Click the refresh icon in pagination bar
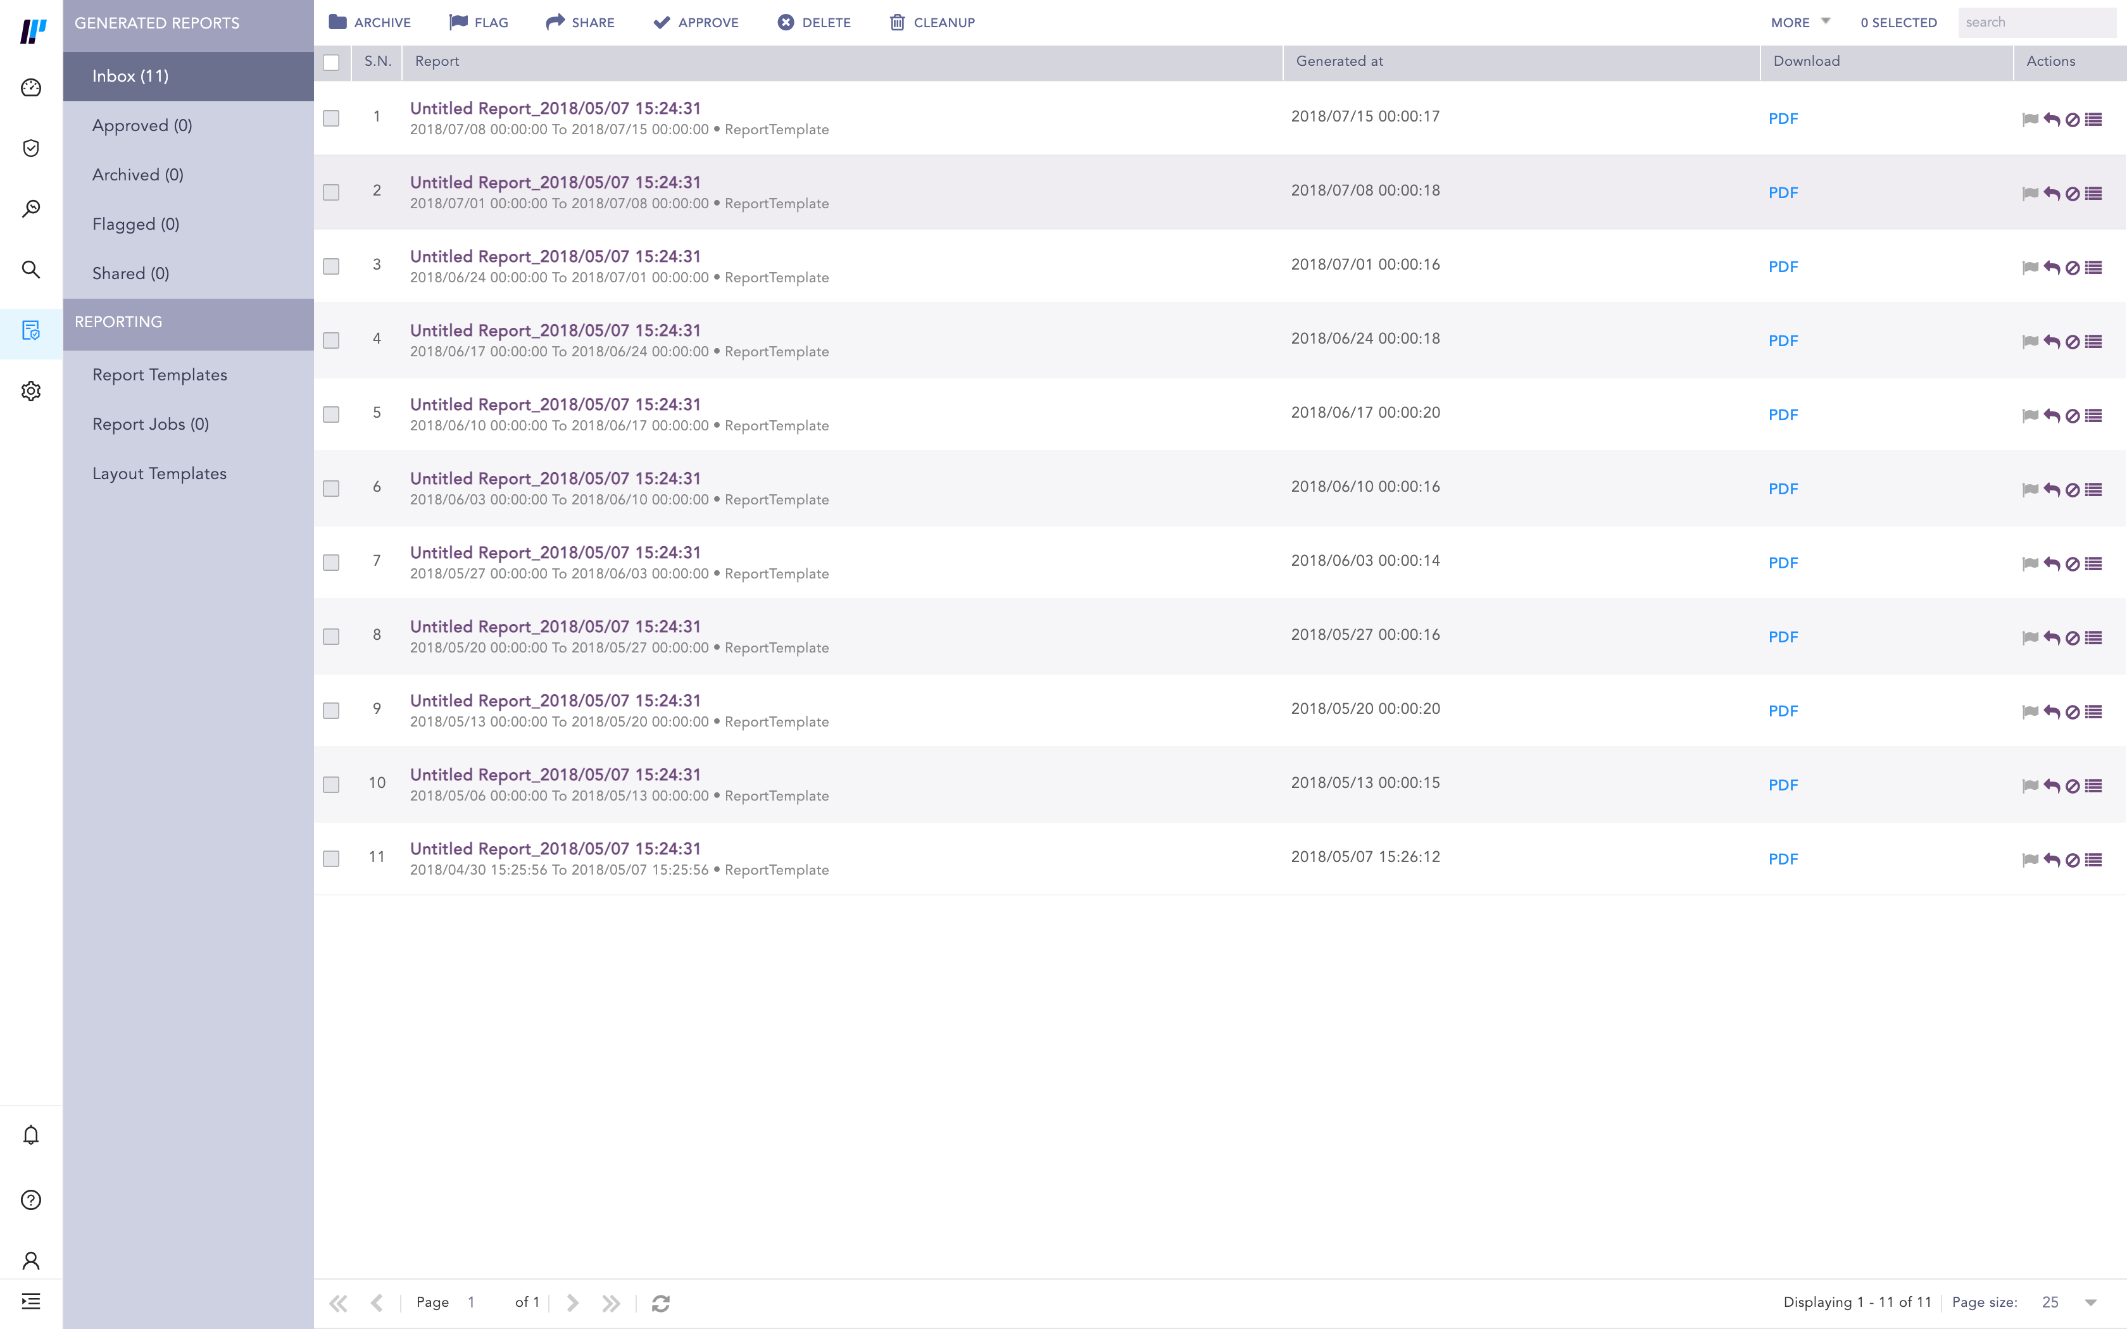The height and width of the screenshot is (1329, 2127). [661, 1302]
